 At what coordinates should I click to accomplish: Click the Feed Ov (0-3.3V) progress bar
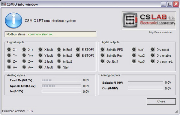click(x=61, y=80)
